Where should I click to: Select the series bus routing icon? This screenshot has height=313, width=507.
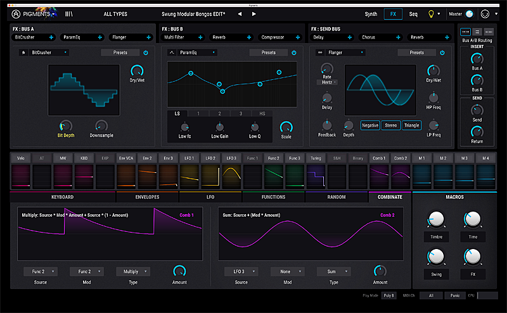coord(465,32)
